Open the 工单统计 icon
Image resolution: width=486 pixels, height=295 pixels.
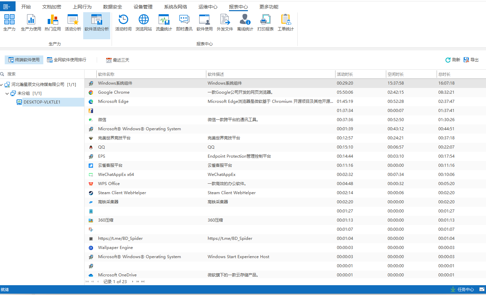point(285,23)
